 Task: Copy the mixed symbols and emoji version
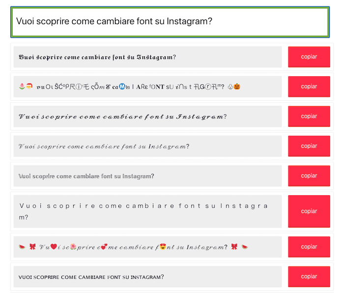309,87
